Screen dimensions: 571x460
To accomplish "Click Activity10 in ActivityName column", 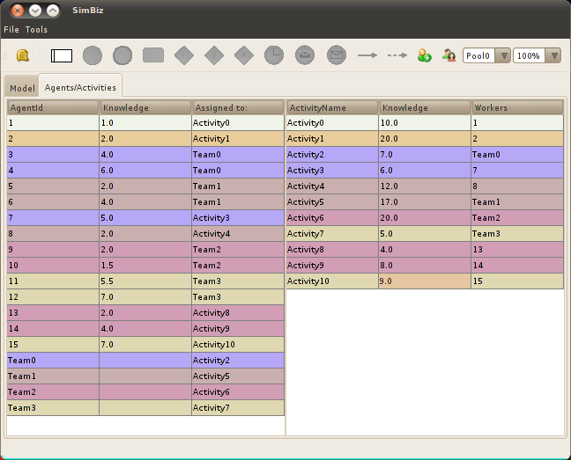I will point(332,281).
